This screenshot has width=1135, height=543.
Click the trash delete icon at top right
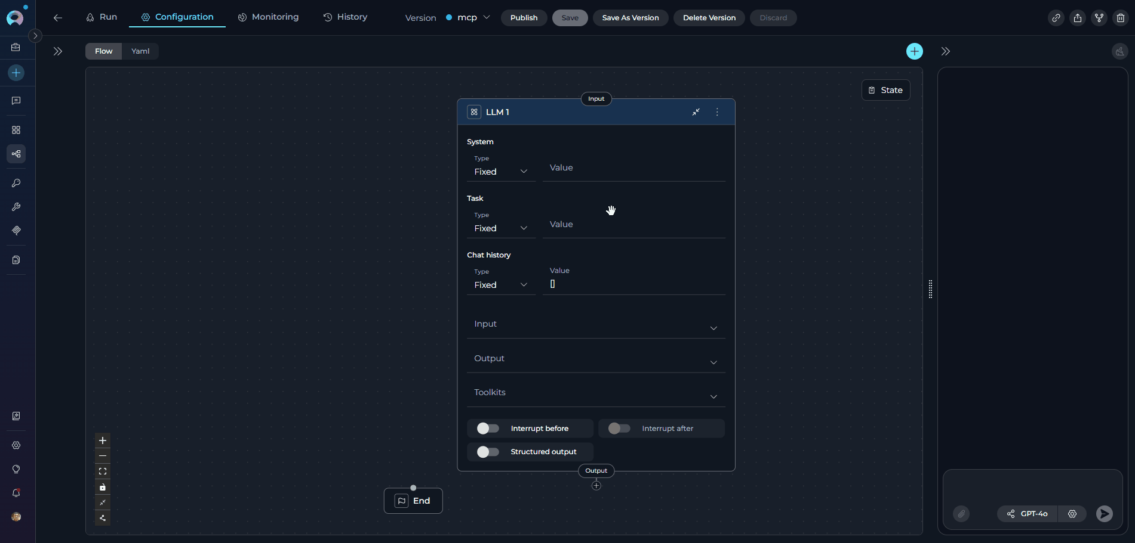1120,18
